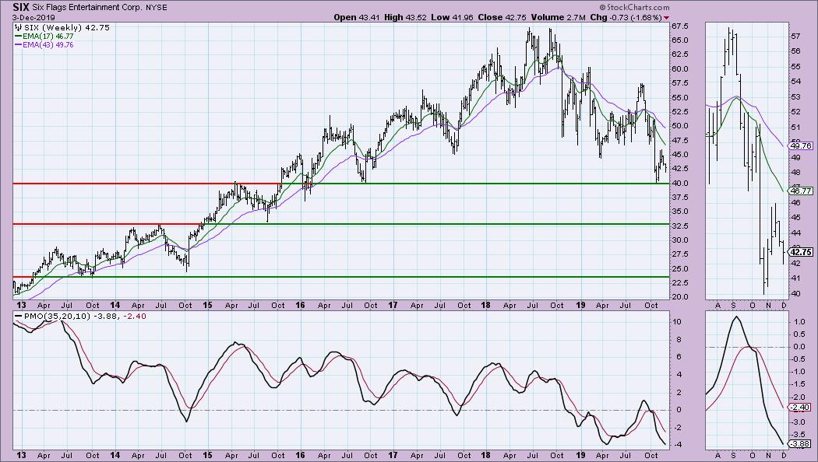Click the 57.5 price axis label
This screenshot has width=818, height=462.
point(679,83)
